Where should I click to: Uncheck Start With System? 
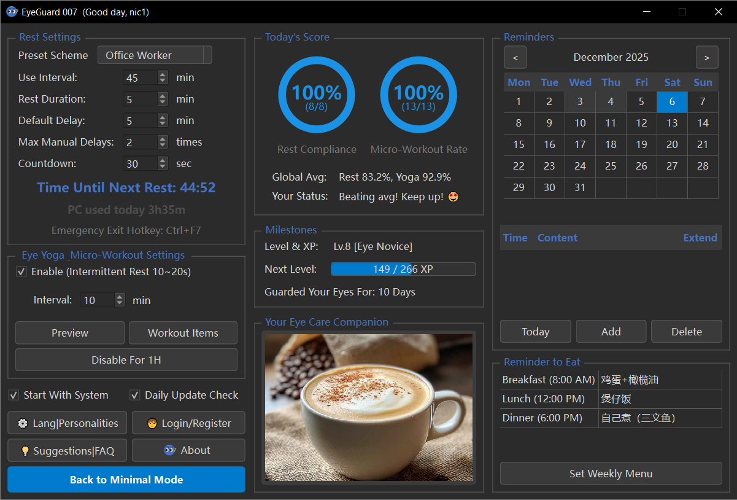(x=14, y=395)
